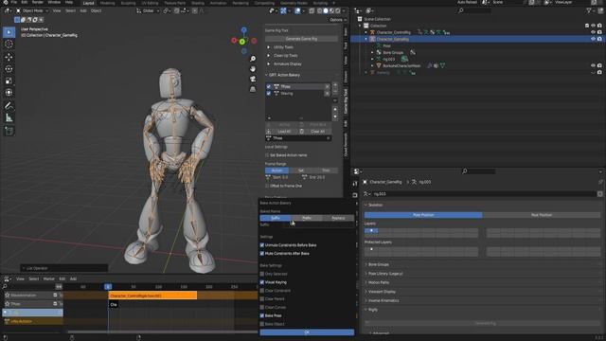The image size is (606, 341).
Task: Select the Move tool
Action: tap(9, 57)
